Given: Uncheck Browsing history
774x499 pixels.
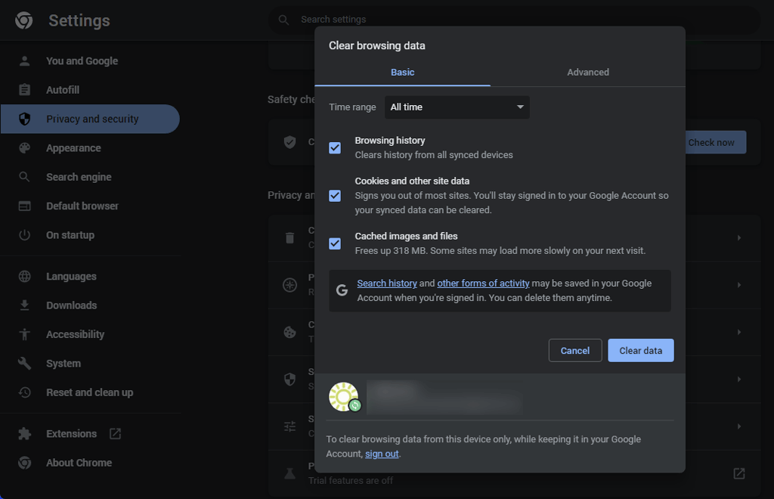Looking at the screenshot, I should pos(335,147).
